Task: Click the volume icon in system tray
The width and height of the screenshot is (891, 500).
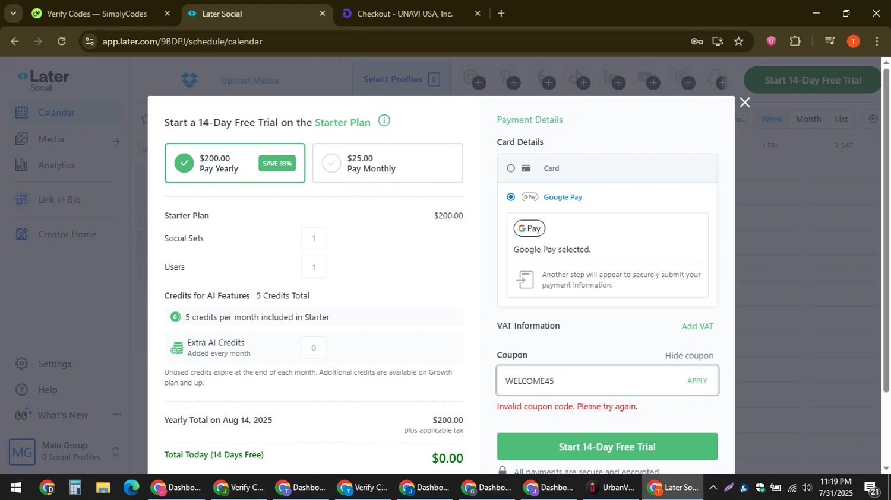Action: pos(807,488)
